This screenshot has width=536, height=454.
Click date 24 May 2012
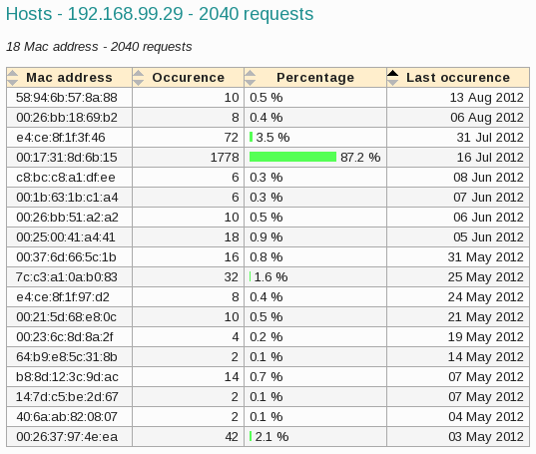(x=486, y=297)
